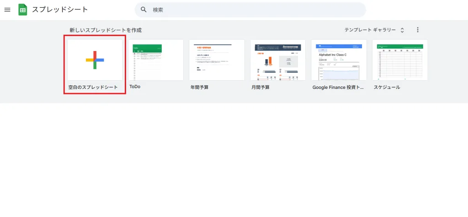Open the vertical three-dot options menu
Screen dimensions: 468x217
click(418, 30)
